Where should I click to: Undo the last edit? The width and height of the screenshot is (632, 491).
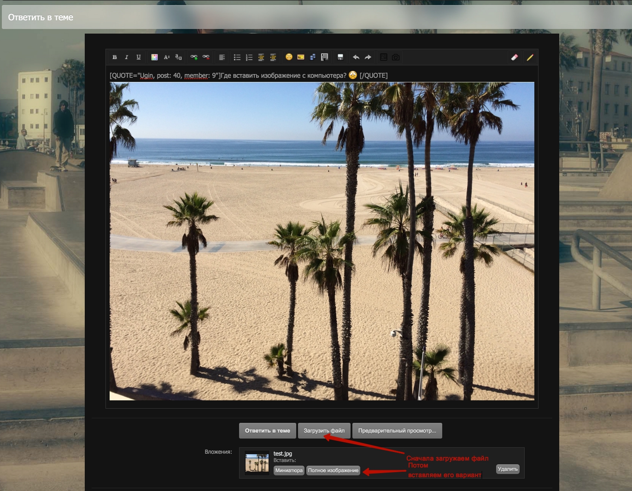coord(356,58)
